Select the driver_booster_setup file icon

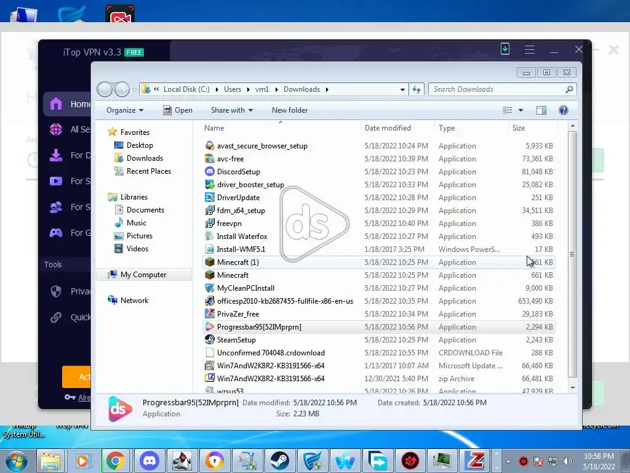coord(209,185)
